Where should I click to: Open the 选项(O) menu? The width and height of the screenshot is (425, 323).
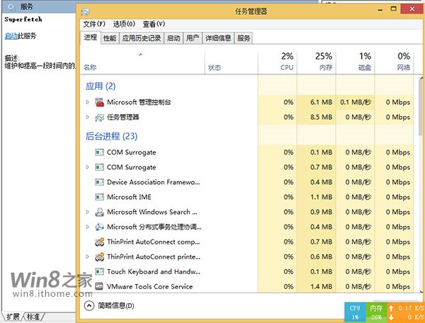(124, 24)
